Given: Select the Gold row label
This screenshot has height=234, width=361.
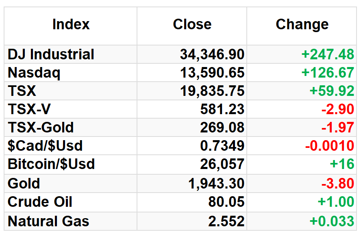Looking at the screenshot, I should click(x=24, y=183).
